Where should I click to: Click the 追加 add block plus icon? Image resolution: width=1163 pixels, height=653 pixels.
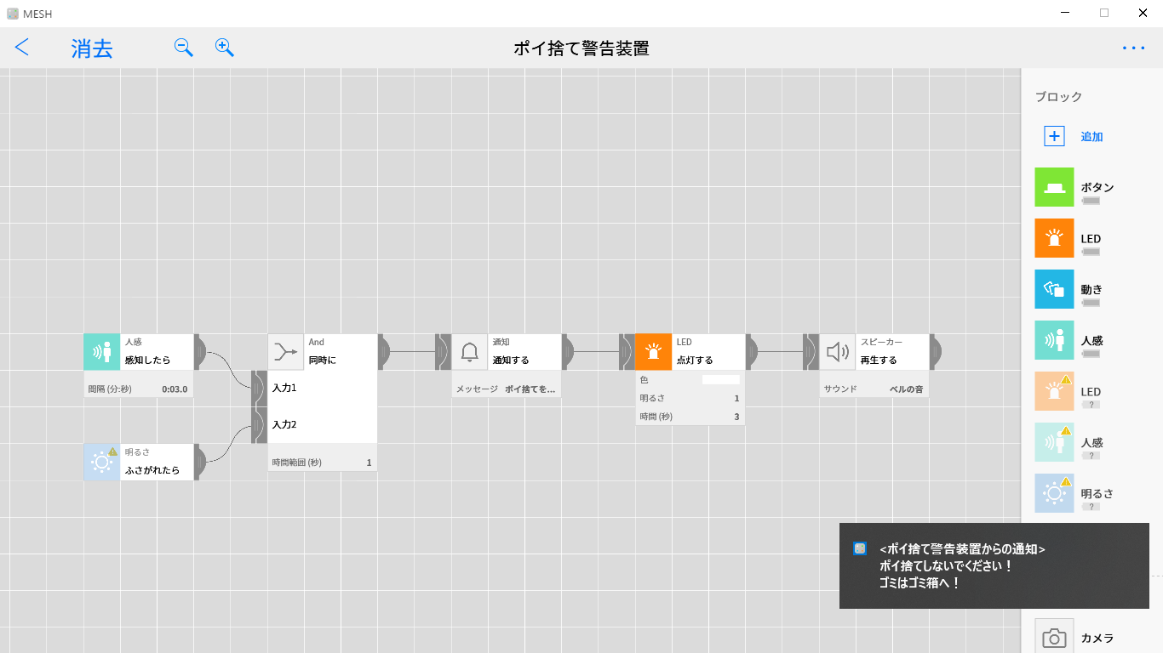coord(1054,136)
